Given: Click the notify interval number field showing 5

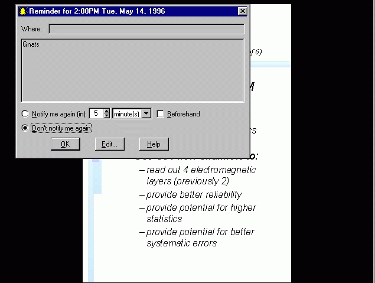Looking at the screenshot, I should (x=96, y=113).
